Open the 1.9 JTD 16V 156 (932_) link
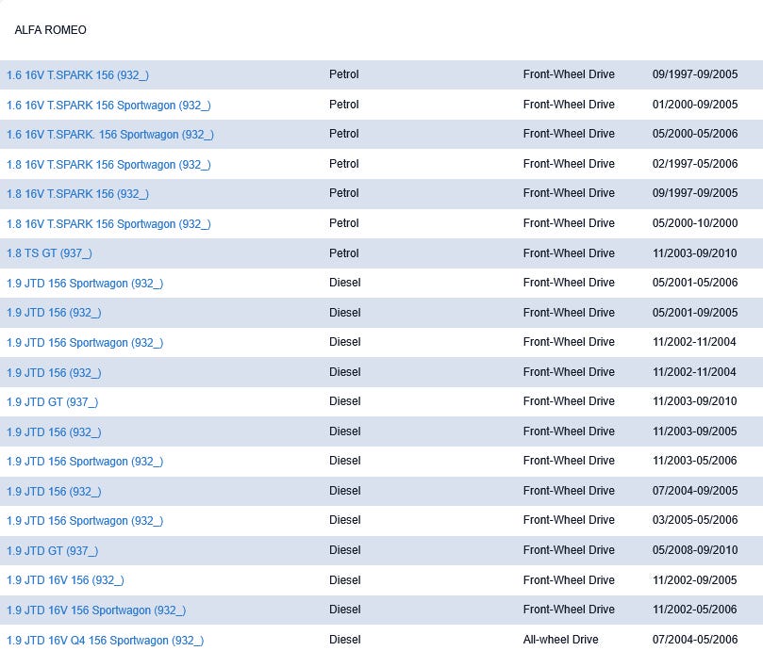 65,579
